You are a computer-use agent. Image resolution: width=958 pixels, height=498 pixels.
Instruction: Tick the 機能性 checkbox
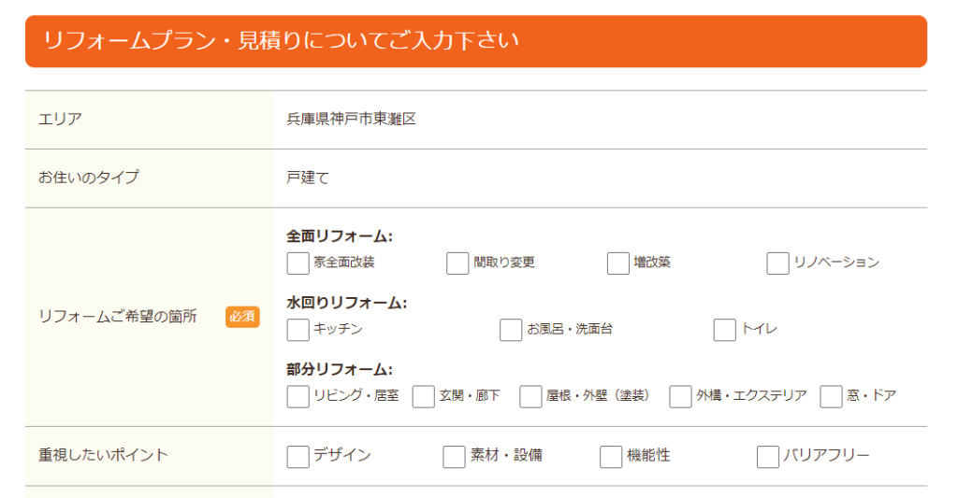pyautogui.click(x=611, y=457)
